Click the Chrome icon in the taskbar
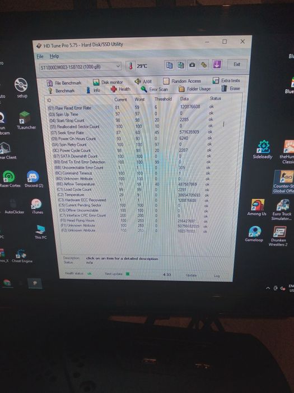294x393 pixels. pyautogui.click(x=7, y=283)
